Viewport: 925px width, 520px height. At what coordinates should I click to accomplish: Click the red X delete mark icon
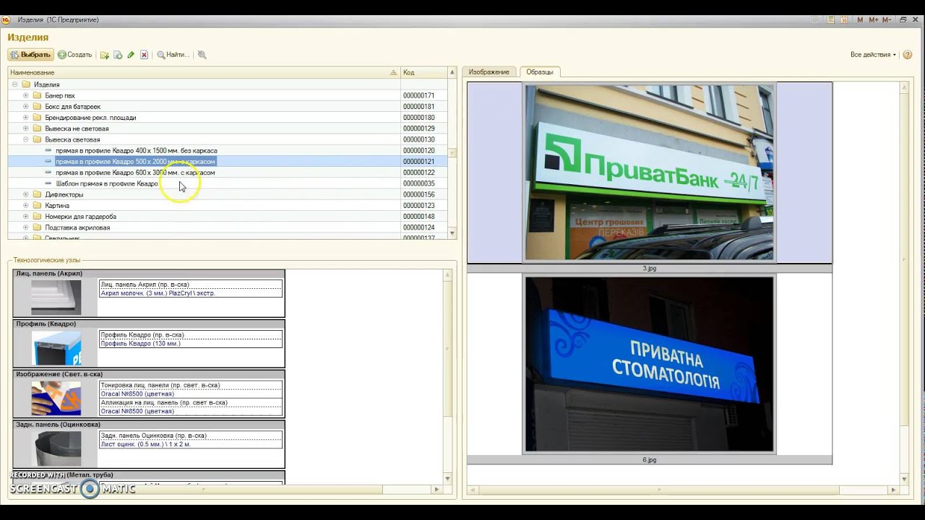[144, 55]
